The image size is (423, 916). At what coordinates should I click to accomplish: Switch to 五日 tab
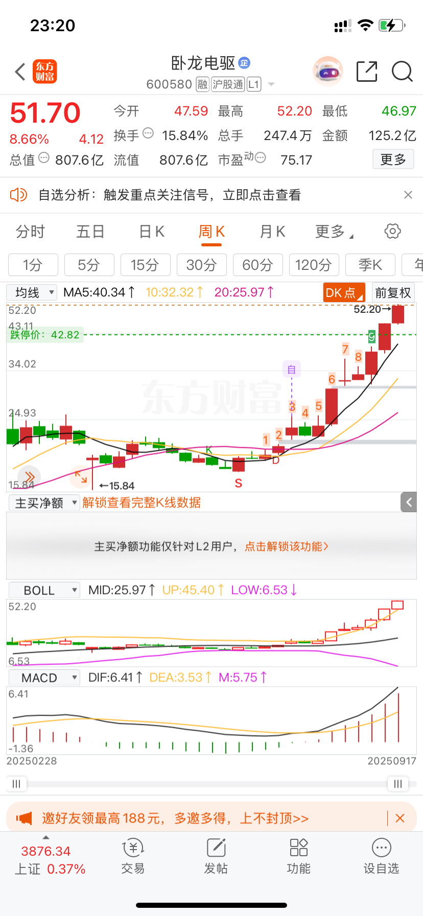pyautogui.click(x=90, y=232)
